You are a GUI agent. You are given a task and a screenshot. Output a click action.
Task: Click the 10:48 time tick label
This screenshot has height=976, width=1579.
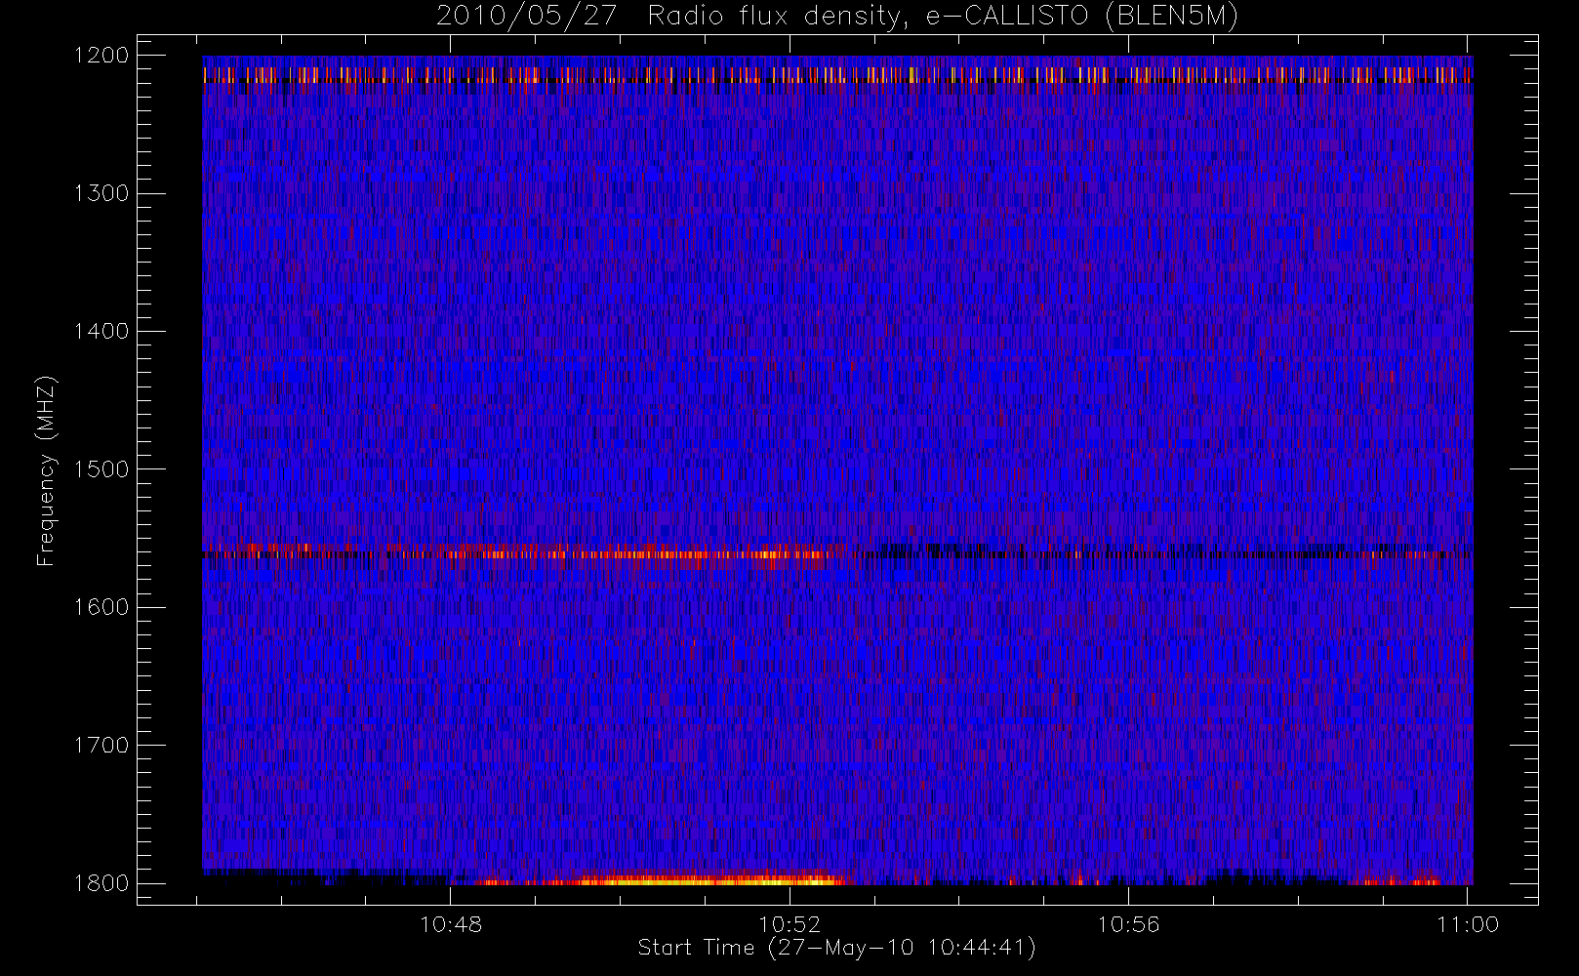pos(451,924)
